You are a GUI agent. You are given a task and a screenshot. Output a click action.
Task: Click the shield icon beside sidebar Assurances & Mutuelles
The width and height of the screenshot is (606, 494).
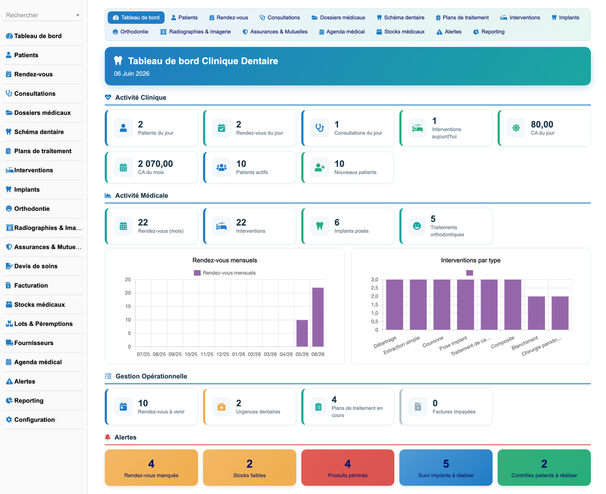click(9, 247)
